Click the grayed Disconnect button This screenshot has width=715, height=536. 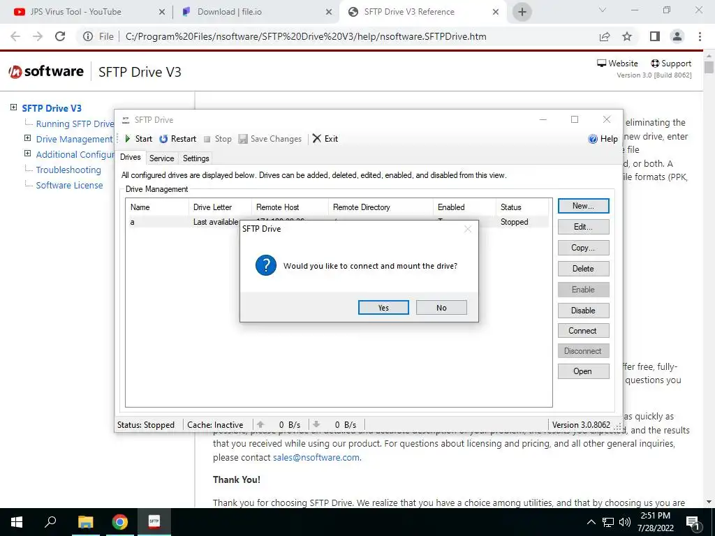coord(583,351)
